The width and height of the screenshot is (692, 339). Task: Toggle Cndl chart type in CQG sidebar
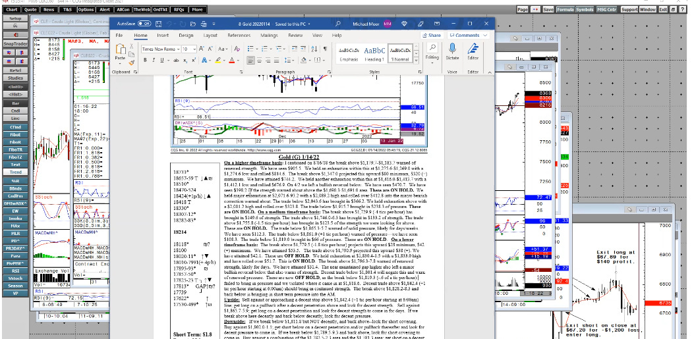coord(15,111)
